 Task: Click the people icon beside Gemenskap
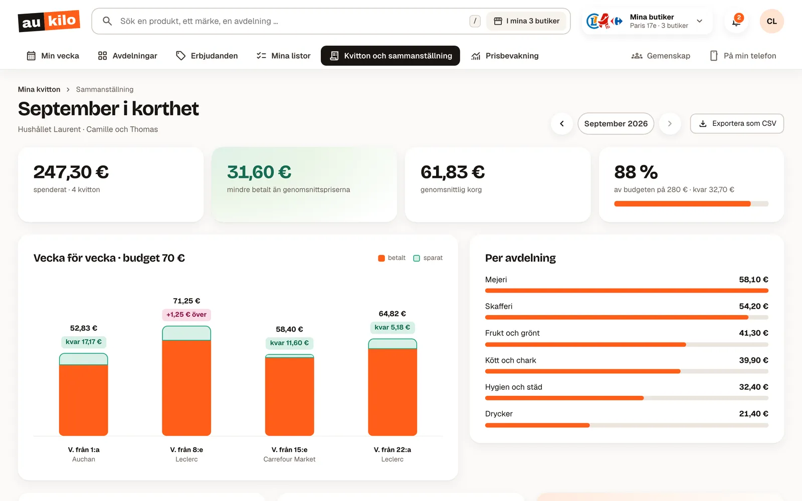[x=637, y=56]
